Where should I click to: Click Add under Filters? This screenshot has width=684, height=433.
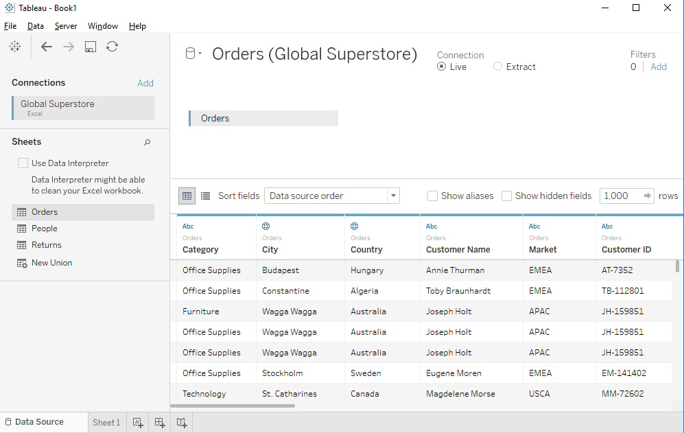(x=658, y=67)
